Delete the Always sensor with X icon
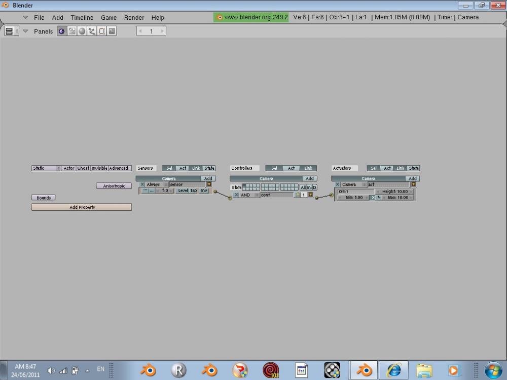Screen dimensions: 507x380 (142, 184)
